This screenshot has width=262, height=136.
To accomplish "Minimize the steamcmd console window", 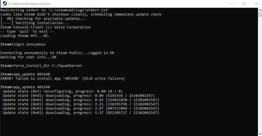I will 232,3.
